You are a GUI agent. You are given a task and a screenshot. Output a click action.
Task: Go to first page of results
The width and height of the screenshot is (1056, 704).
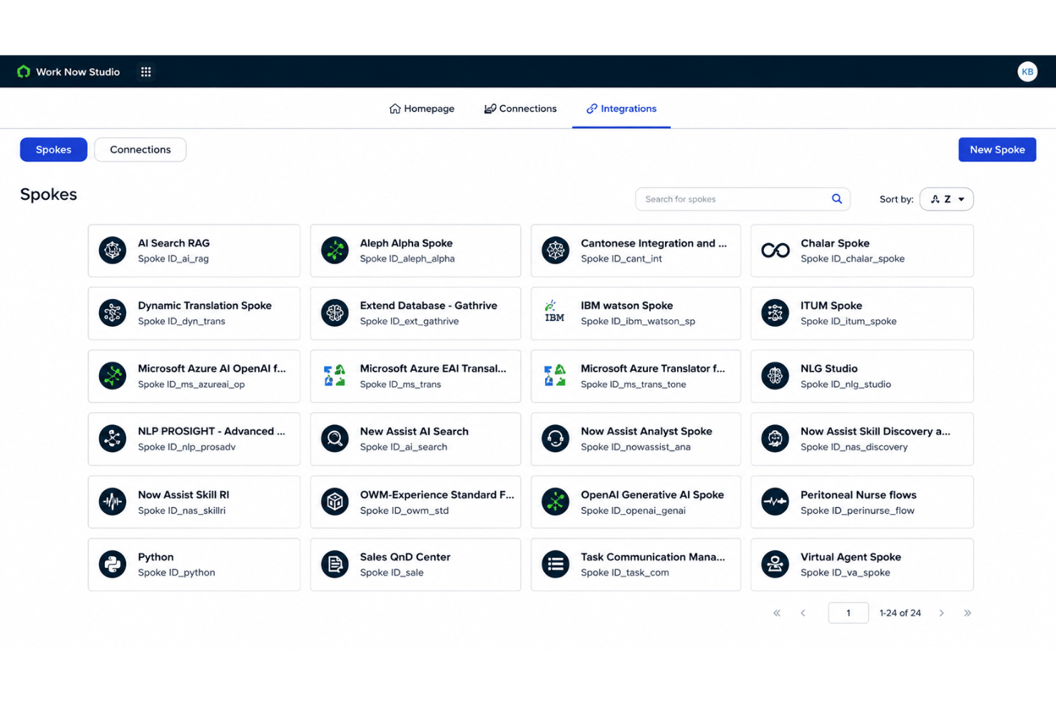coord(777,613)
